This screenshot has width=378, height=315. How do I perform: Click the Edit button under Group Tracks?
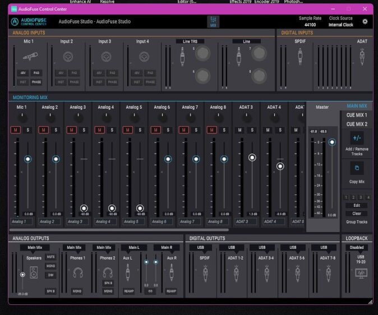pos(357,205)
